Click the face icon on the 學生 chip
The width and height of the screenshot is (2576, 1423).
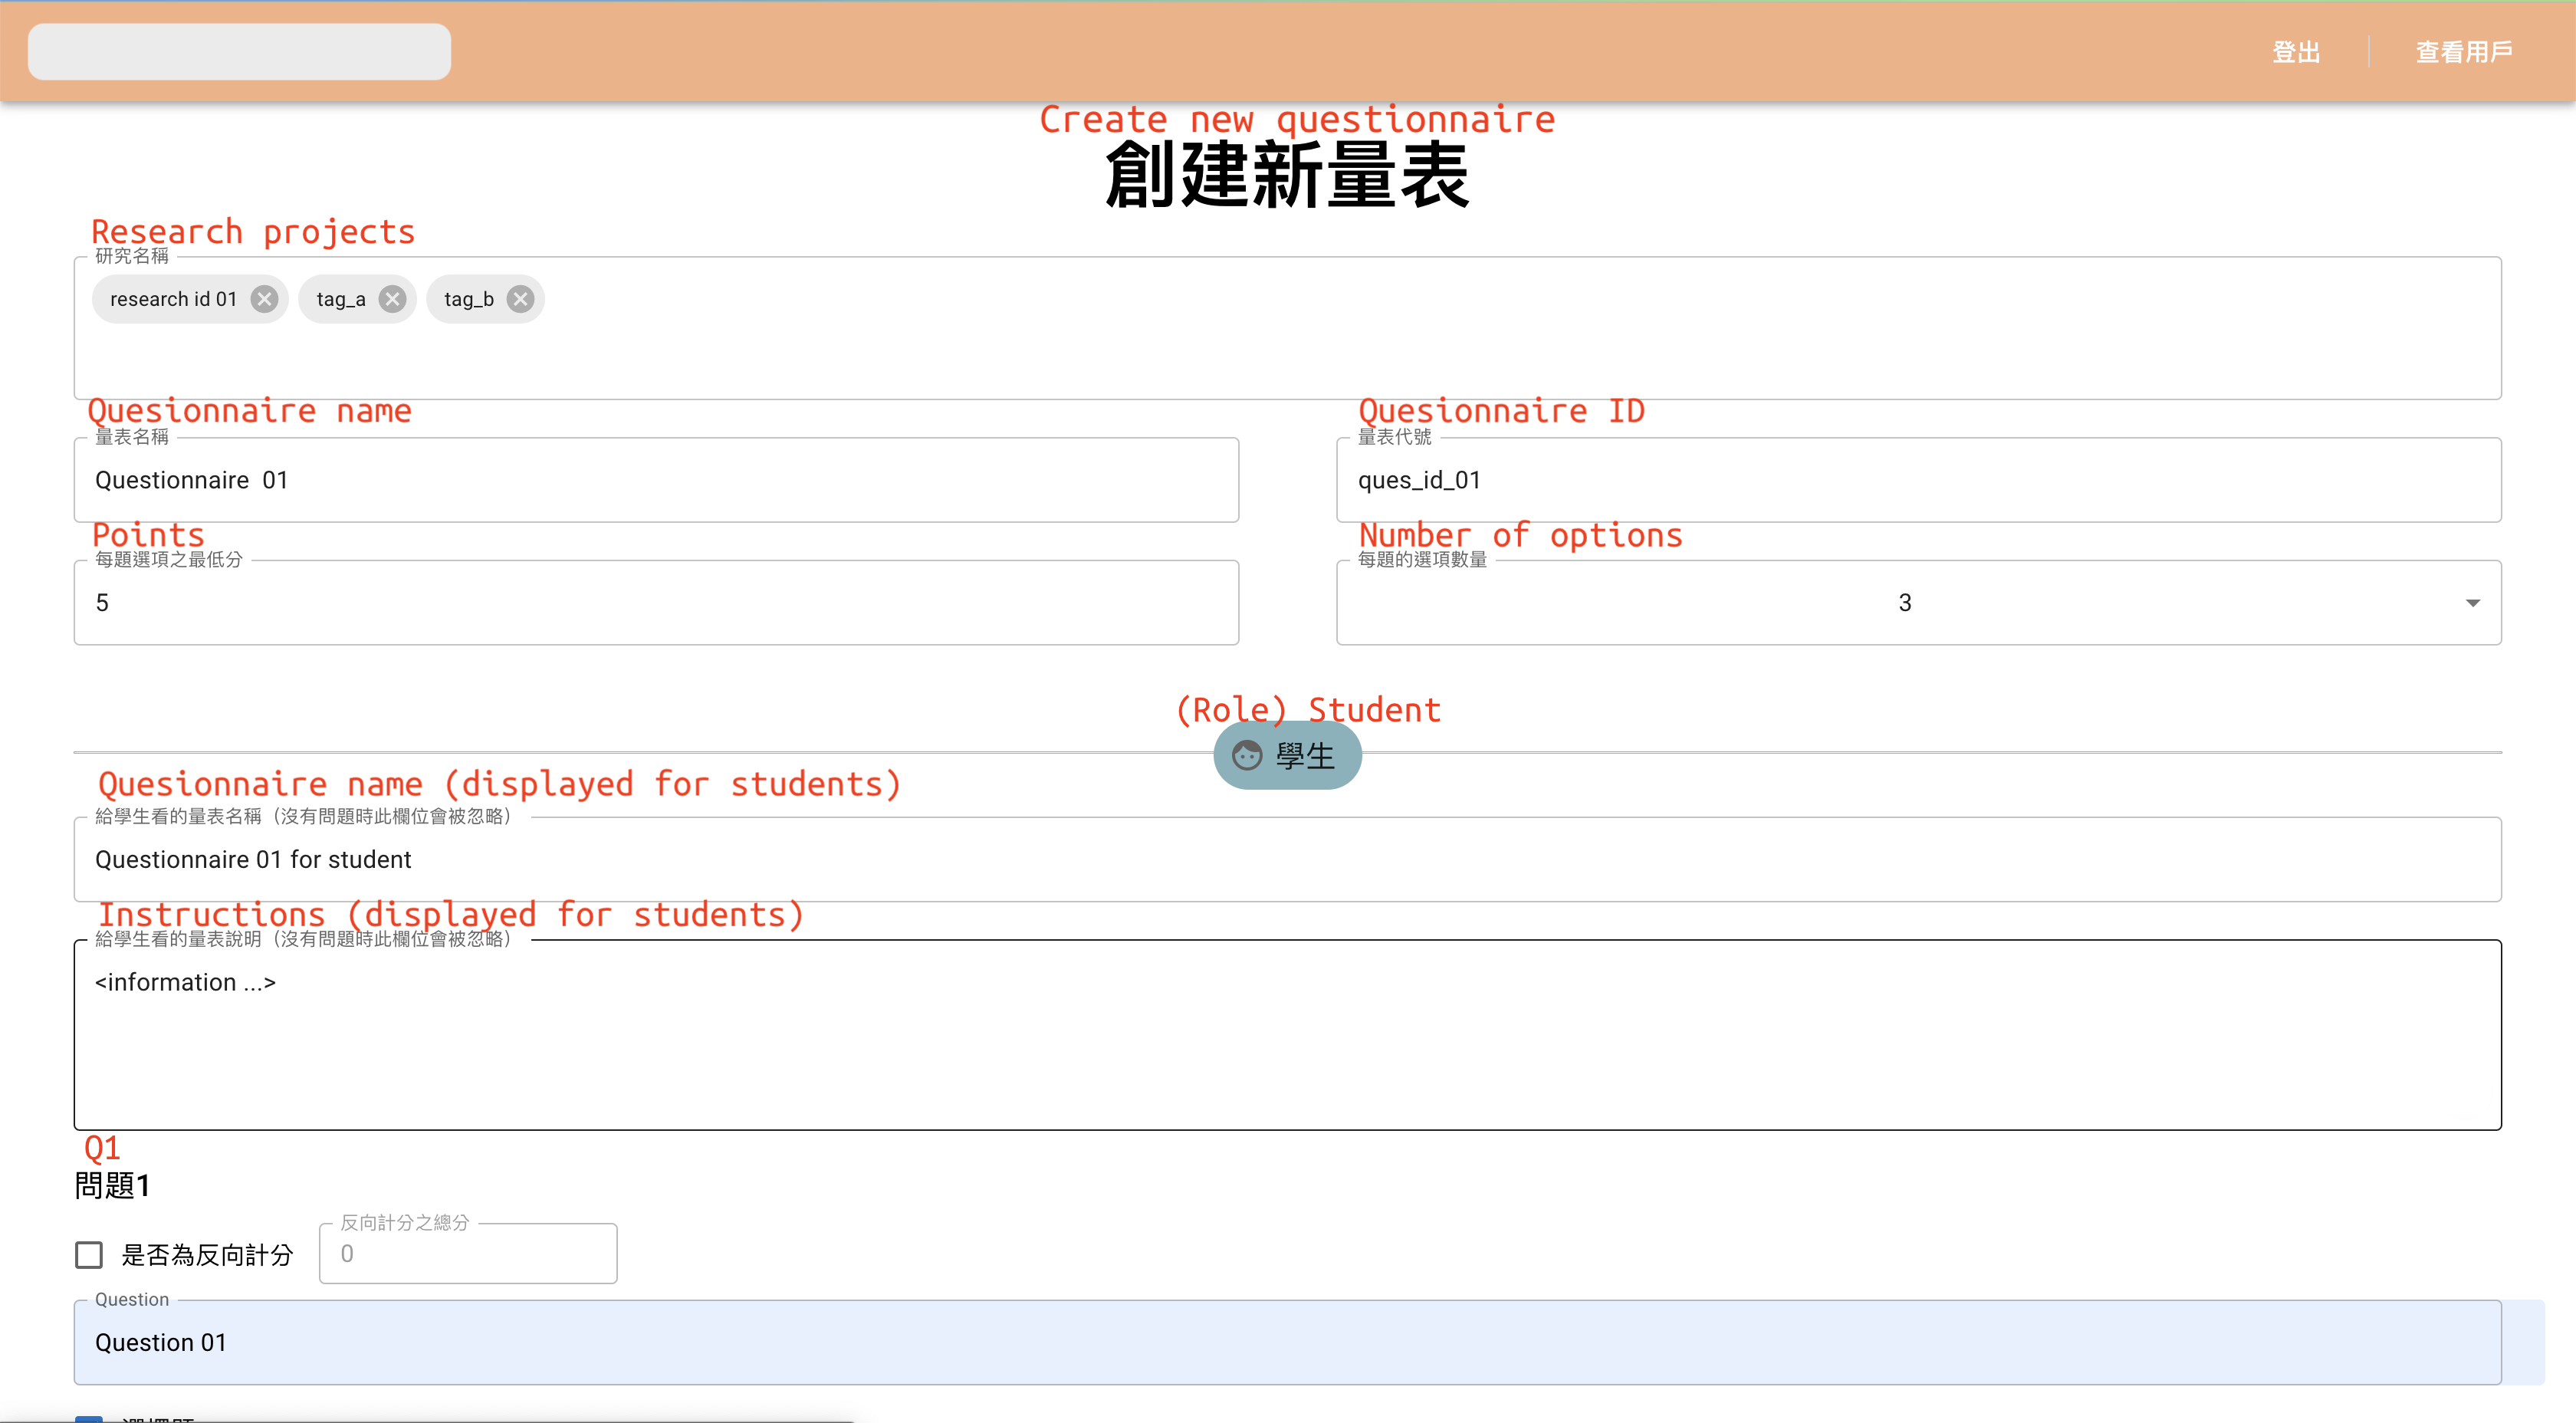1246,755
